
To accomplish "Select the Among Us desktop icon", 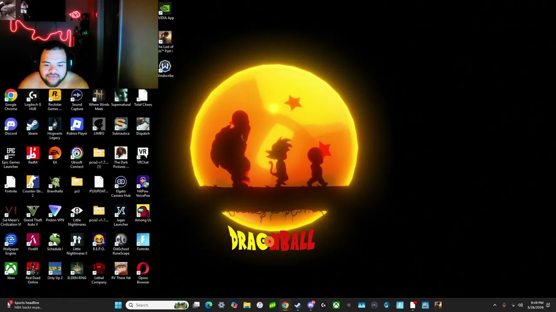I will 143,214.
